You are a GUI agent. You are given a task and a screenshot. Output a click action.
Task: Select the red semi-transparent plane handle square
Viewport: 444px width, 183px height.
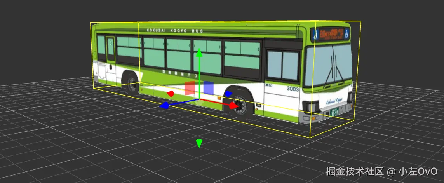(190, 88)
